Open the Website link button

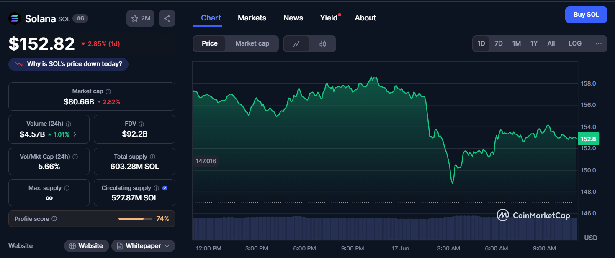pos(87,246)
